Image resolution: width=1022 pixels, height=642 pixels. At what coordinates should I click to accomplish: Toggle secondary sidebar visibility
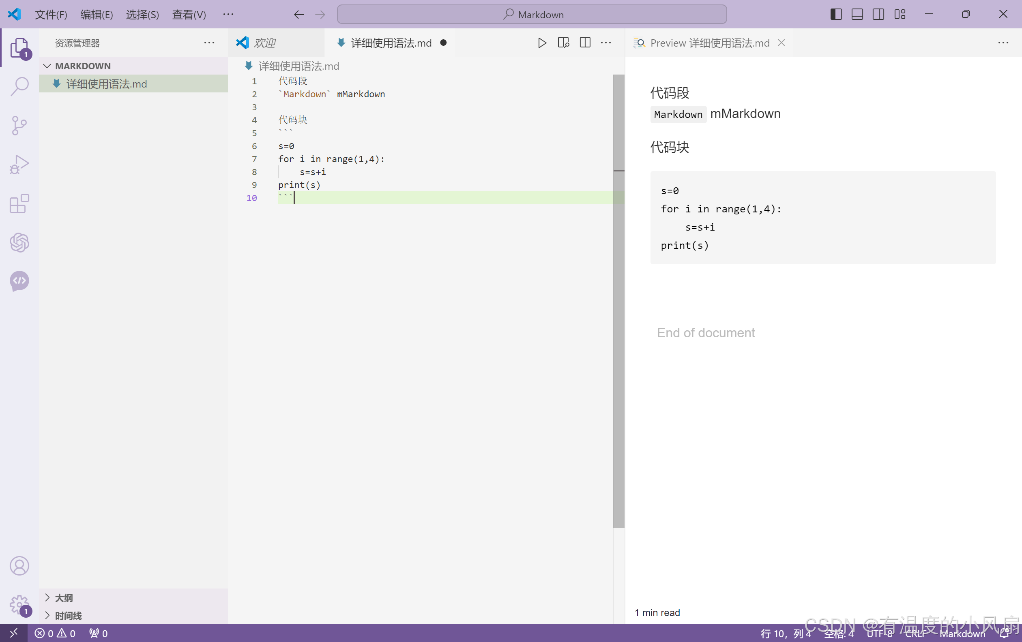pyautogui.click(x=878, y=15)
